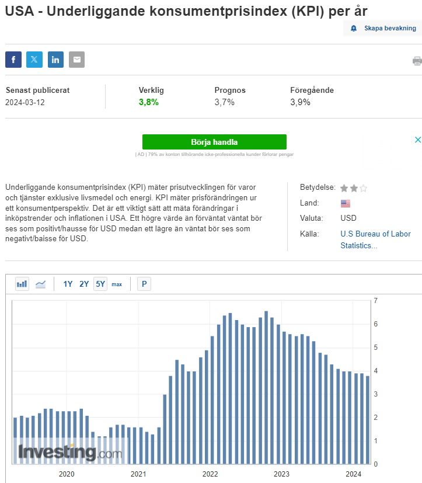This screenshot has height=483, width=422.
Task: Print the page using printer icon
Action: point(417,61)
